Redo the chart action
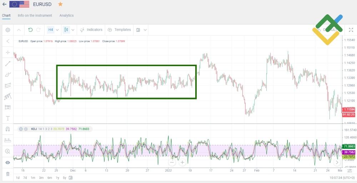Image resolution: width=357 pixels, height=183 pixels. pos(39,30)
